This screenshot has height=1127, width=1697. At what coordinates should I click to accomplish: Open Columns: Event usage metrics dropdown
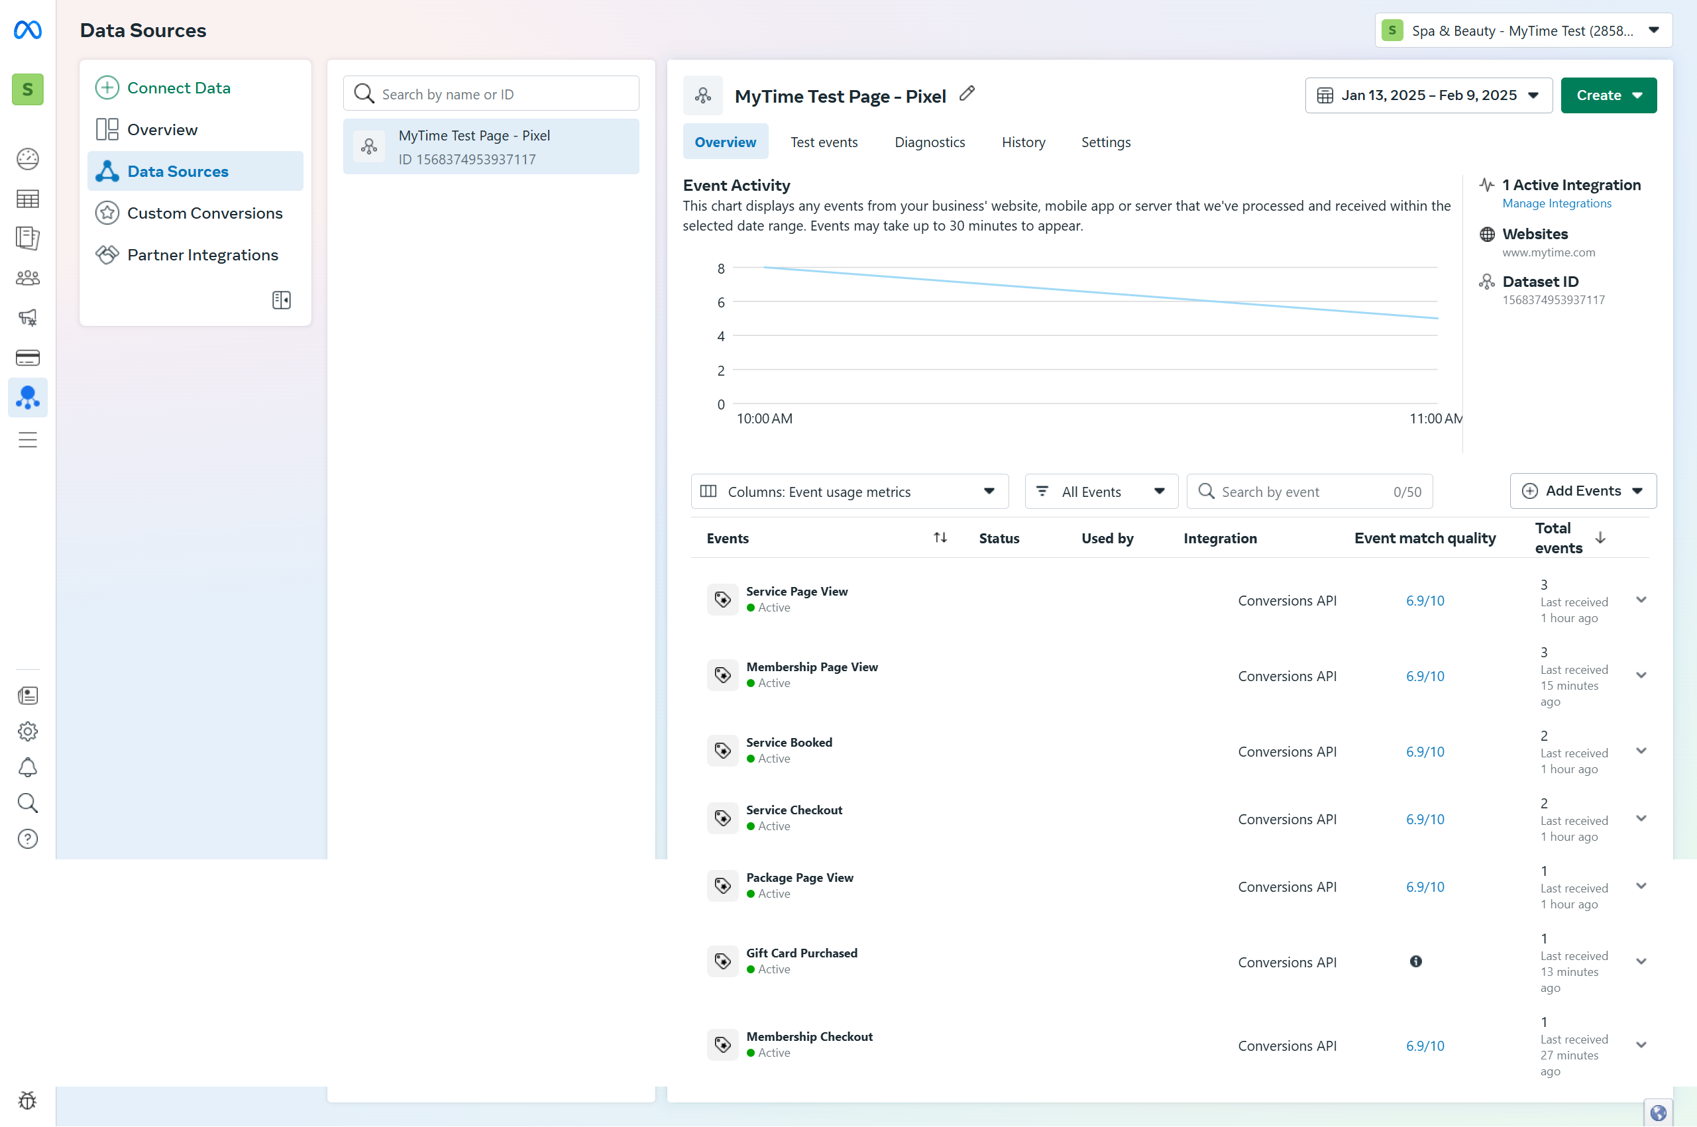(849, 492)
